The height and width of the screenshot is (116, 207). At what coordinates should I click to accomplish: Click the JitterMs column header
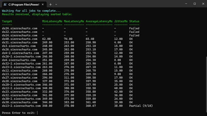pos(121,21)
